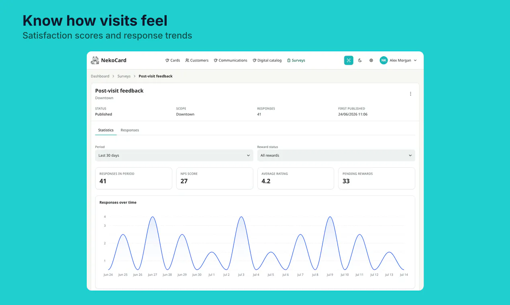Click the NekoCard cat logo
Screen dimensions: 510x305
pyautogui.click(x=95, y=60)
